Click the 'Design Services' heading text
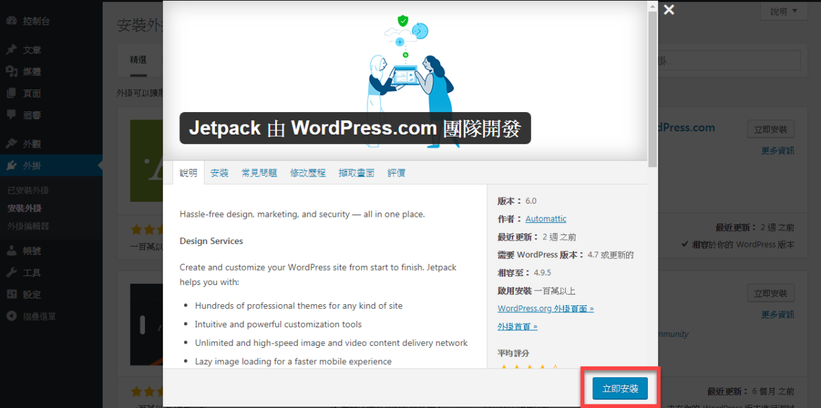821x408 pixels. coord(211,241)
